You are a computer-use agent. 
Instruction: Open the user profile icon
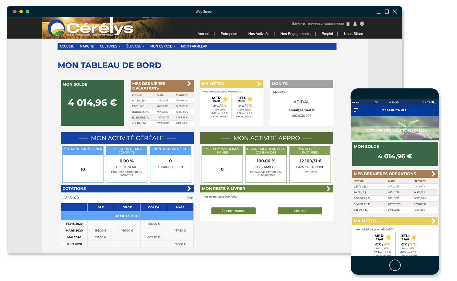click(x=355, y=24)
